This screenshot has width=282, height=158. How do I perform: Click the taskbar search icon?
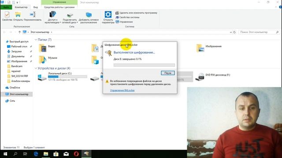15,154
